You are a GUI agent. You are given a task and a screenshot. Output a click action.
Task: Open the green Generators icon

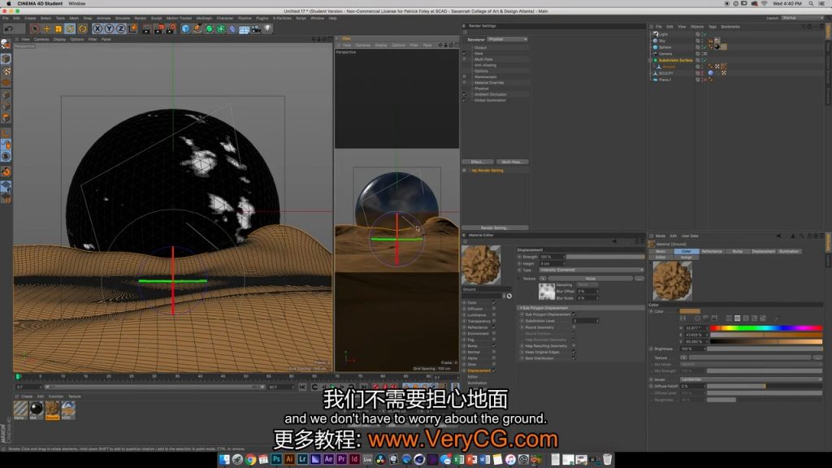209,28
